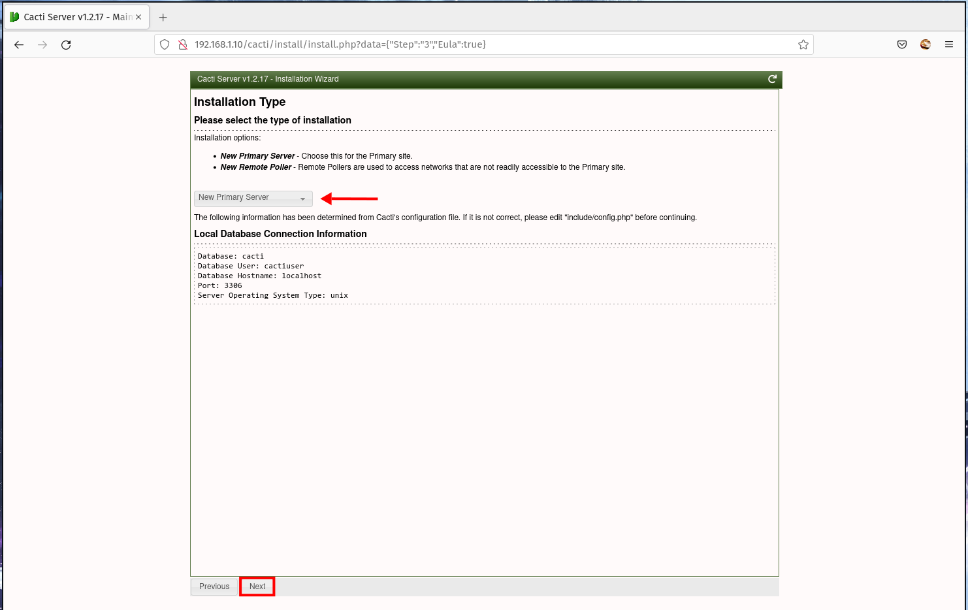This screenshot has height=610, width=968.
Task: Open the Firefox application menu
Action: 949,44
